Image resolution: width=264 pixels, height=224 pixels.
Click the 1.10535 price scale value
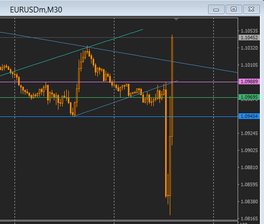249,31
